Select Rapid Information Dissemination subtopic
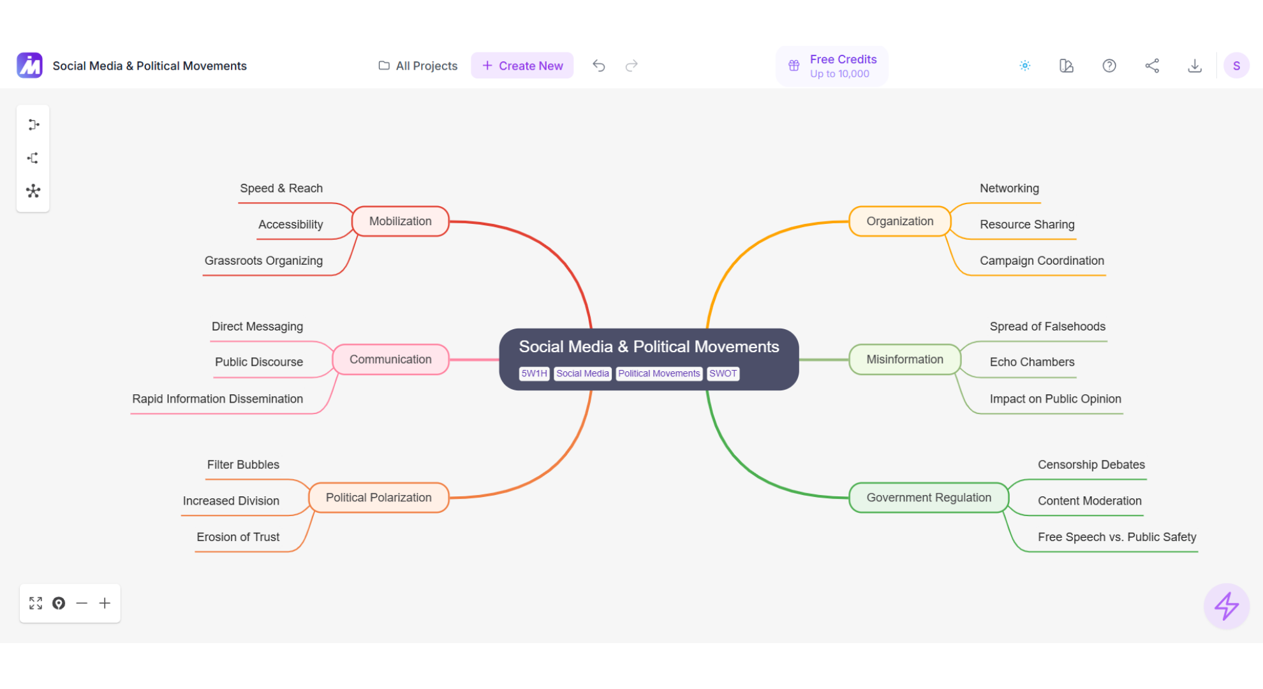1263x689 pixels. tap(218, 399)
